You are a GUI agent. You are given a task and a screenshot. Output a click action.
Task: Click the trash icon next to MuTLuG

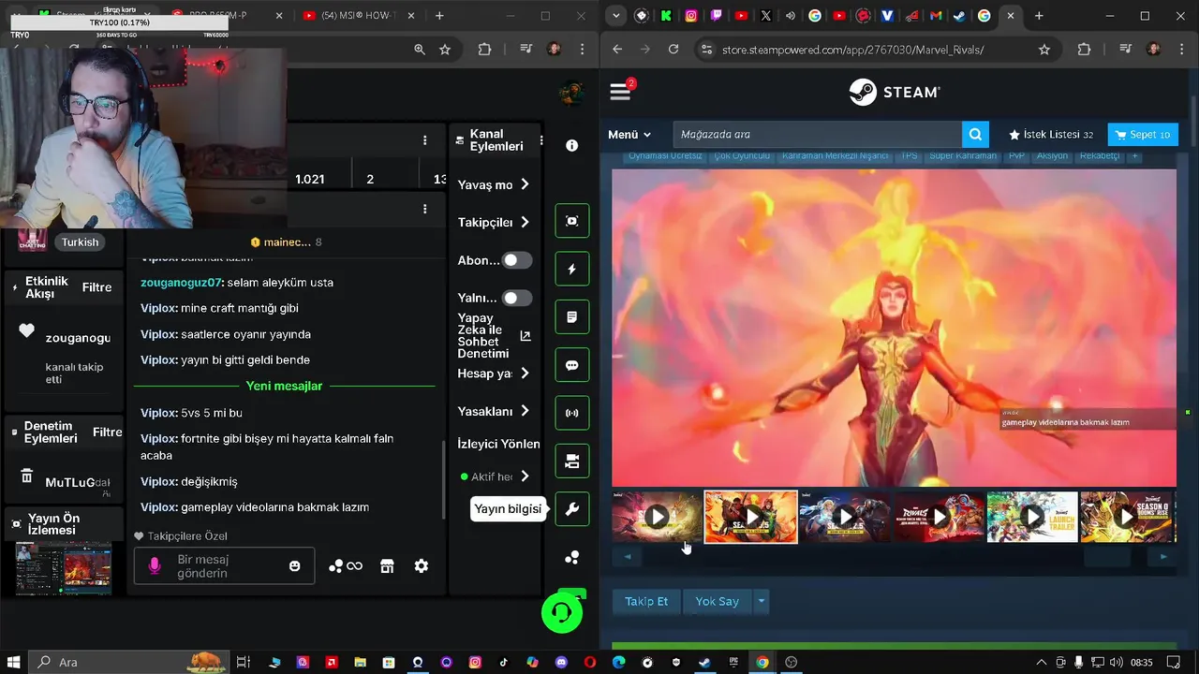26,476
